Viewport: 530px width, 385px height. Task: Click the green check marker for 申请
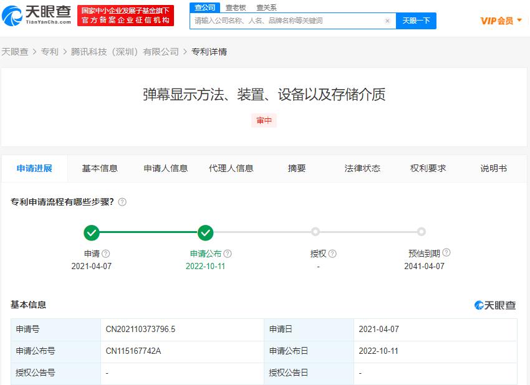point(92,232)
